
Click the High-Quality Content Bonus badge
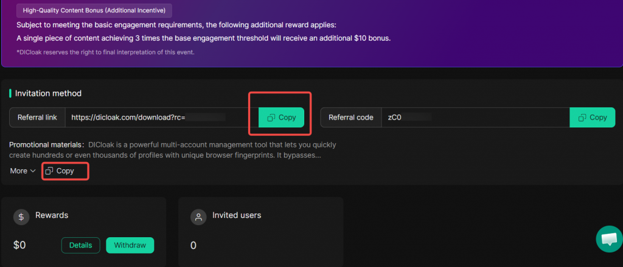94,11
